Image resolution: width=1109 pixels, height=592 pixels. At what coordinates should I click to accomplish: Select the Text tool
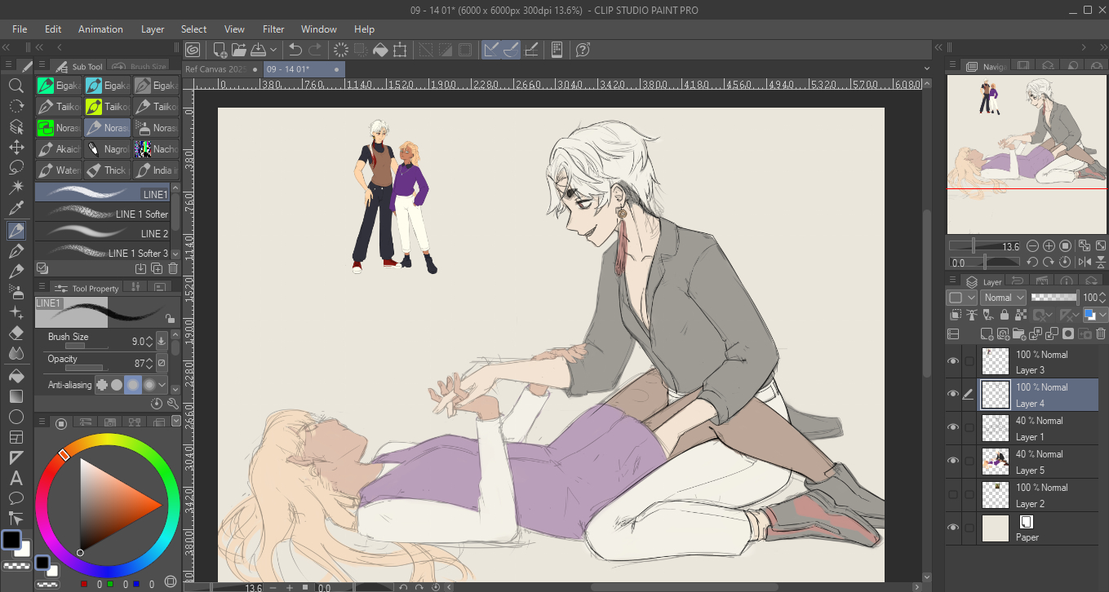coord(16,478)
